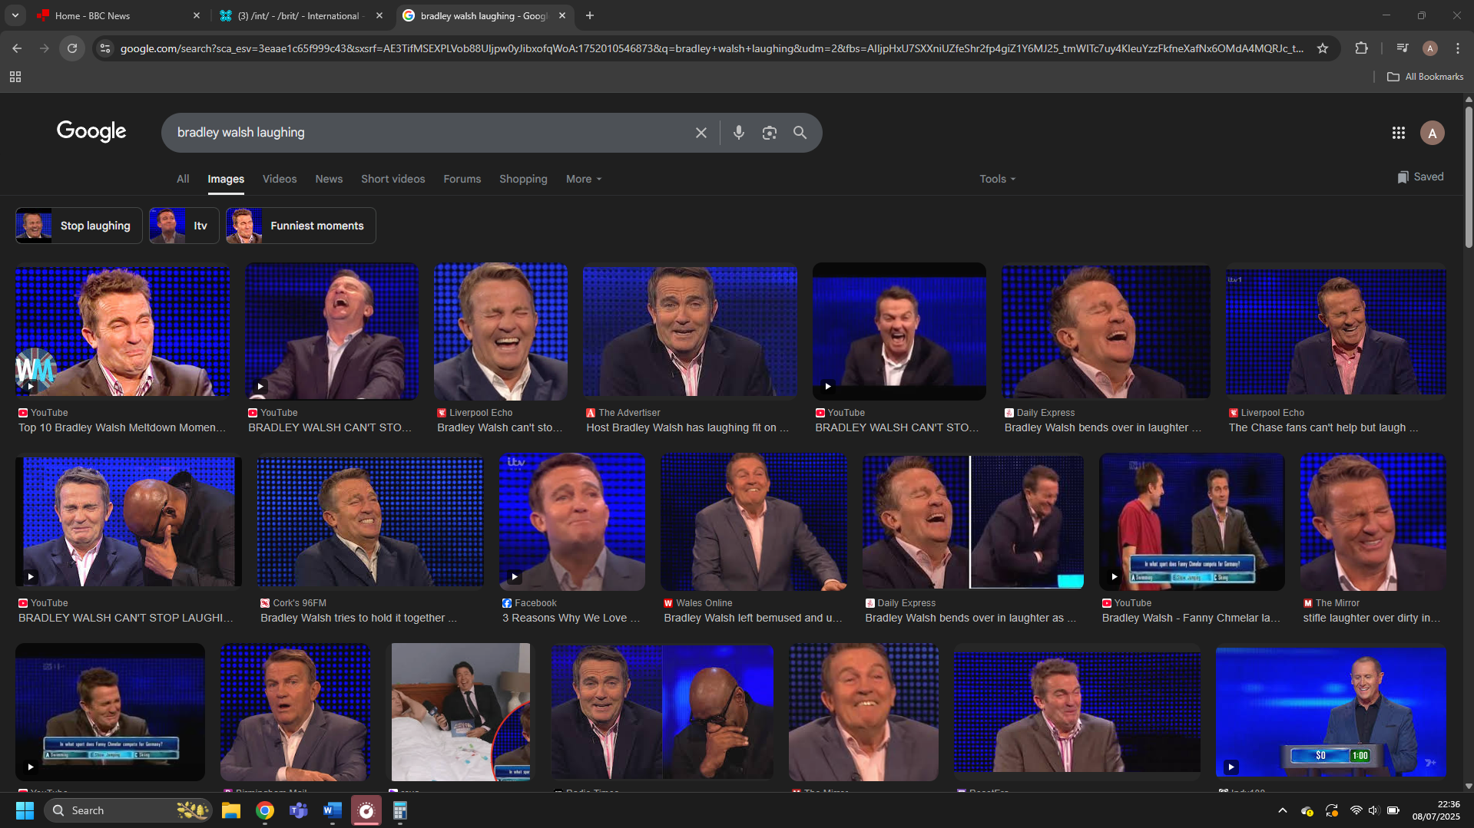Open a new browser tab

[590, 15]
